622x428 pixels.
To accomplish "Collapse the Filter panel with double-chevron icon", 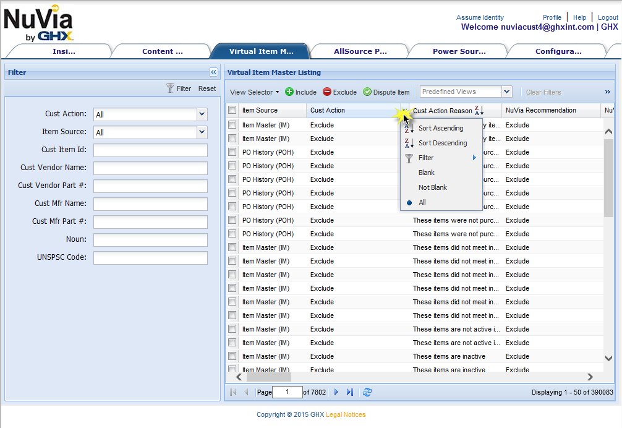I will click(213, 72).
